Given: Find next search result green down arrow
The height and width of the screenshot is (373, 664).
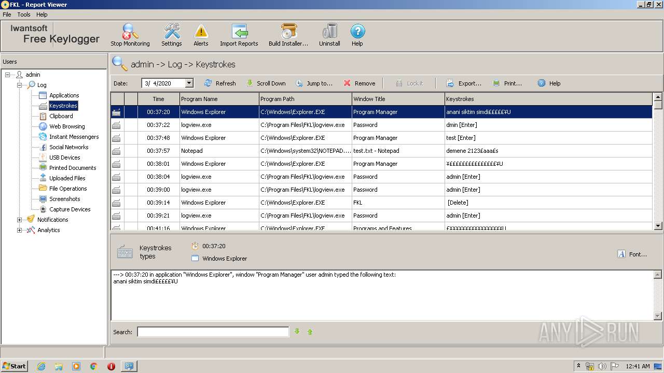Looking at the screenshot, I should point(297,332).
